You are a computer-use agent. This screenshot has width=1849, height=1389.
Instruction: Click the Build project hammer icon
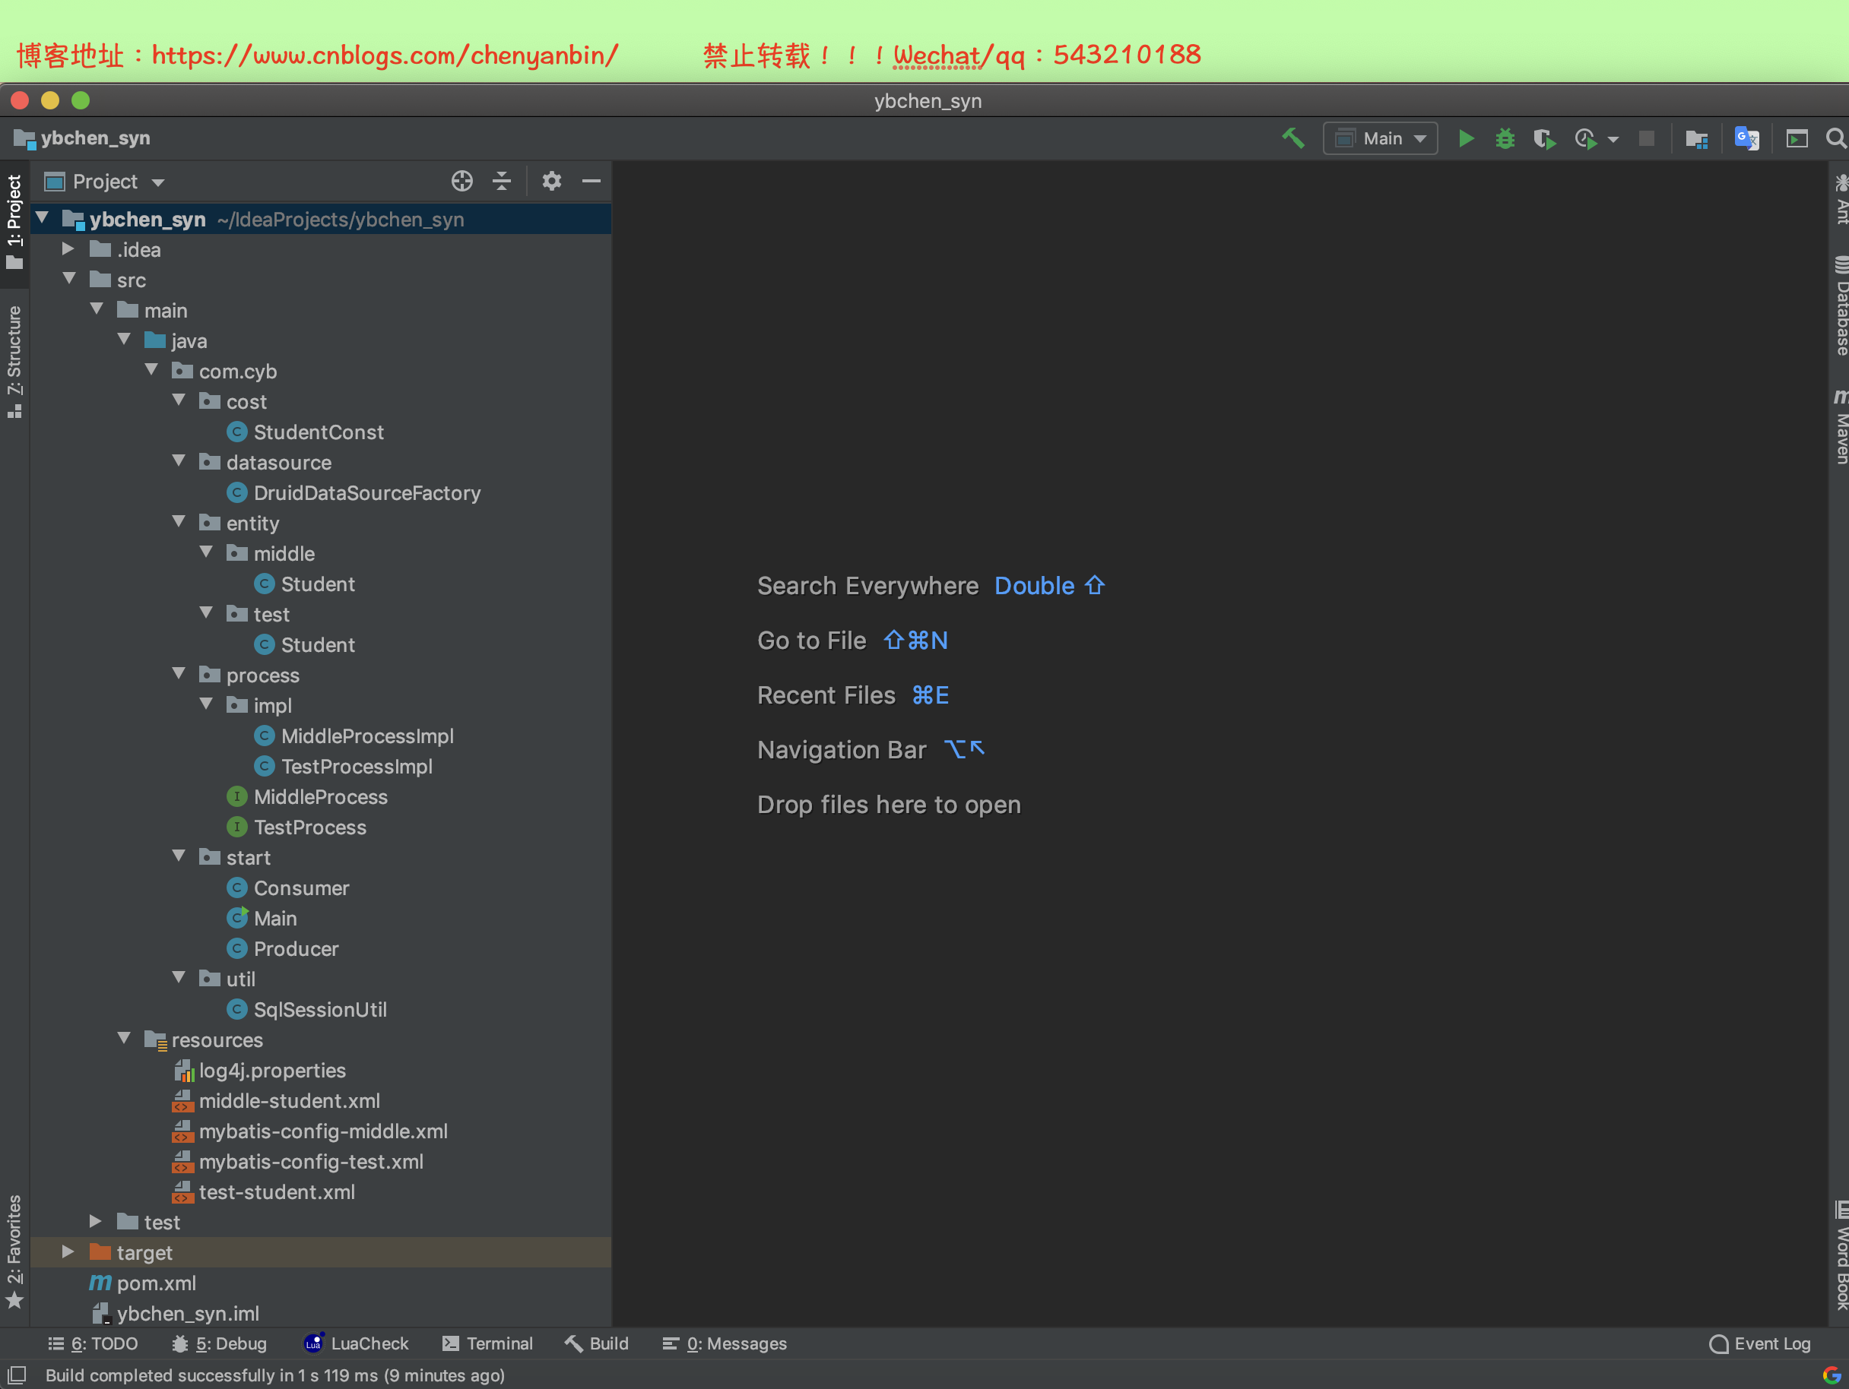coord(1293,138)
